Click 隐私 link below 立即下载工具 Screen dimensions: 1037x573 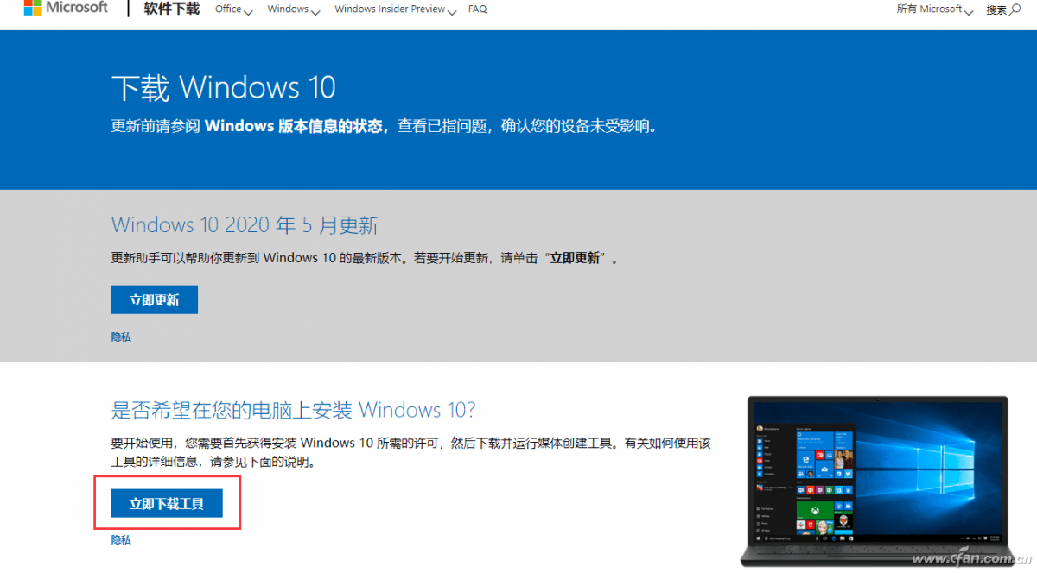(x=121, y=540)
